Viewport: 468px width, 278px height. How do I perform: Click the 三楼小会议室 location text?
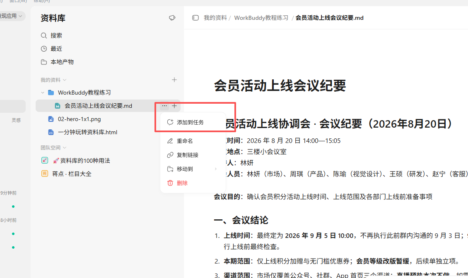267,152
